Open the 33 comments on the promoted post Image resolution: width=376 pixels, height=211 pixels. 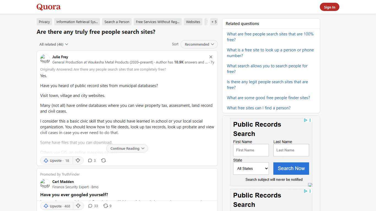pos(93,206)
